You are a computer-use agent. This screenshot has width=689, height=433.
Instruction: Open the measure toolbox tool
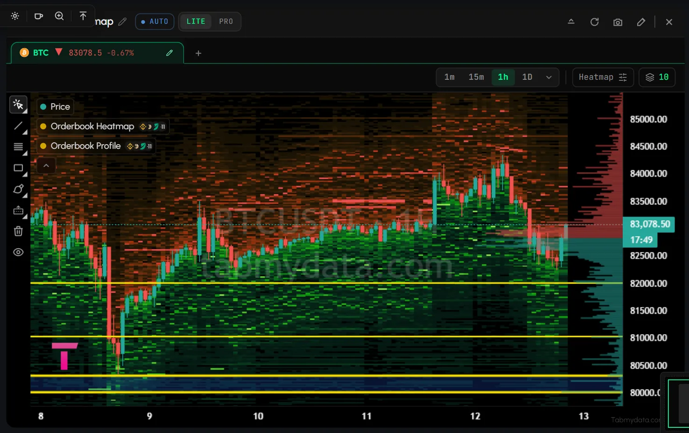[x=18, y=210]
